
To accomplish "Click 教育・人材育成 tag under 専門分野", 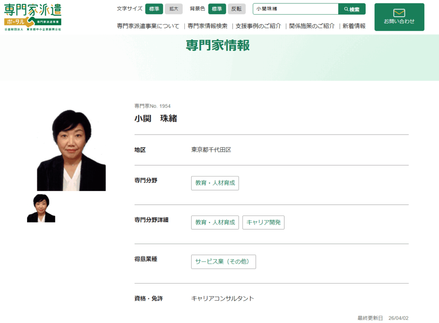I will click(x=215, y=183).
